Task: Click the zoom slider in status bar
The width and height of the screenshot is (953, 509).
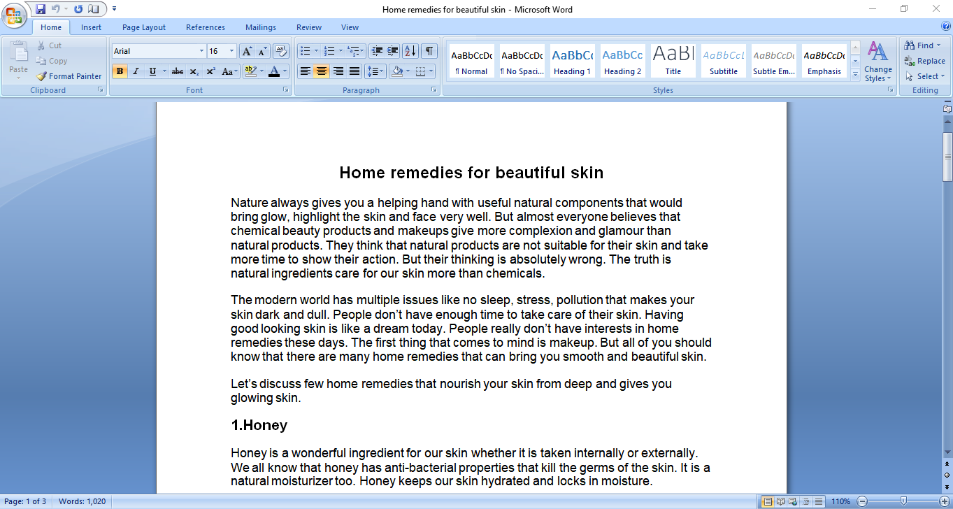Action: point(904,501)
